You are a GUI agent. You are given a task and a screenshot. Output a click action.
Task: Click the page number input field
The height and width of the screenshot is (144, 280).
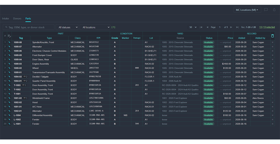pos(220,27)
